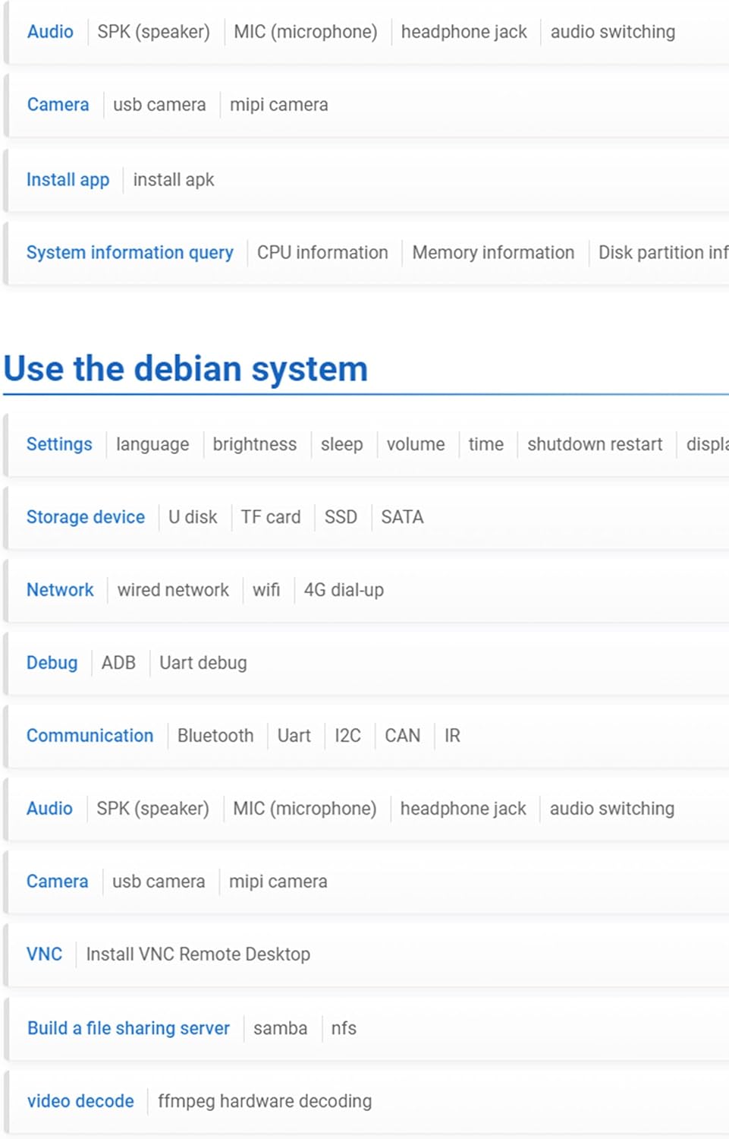Open the SATA link

[402, 517]
